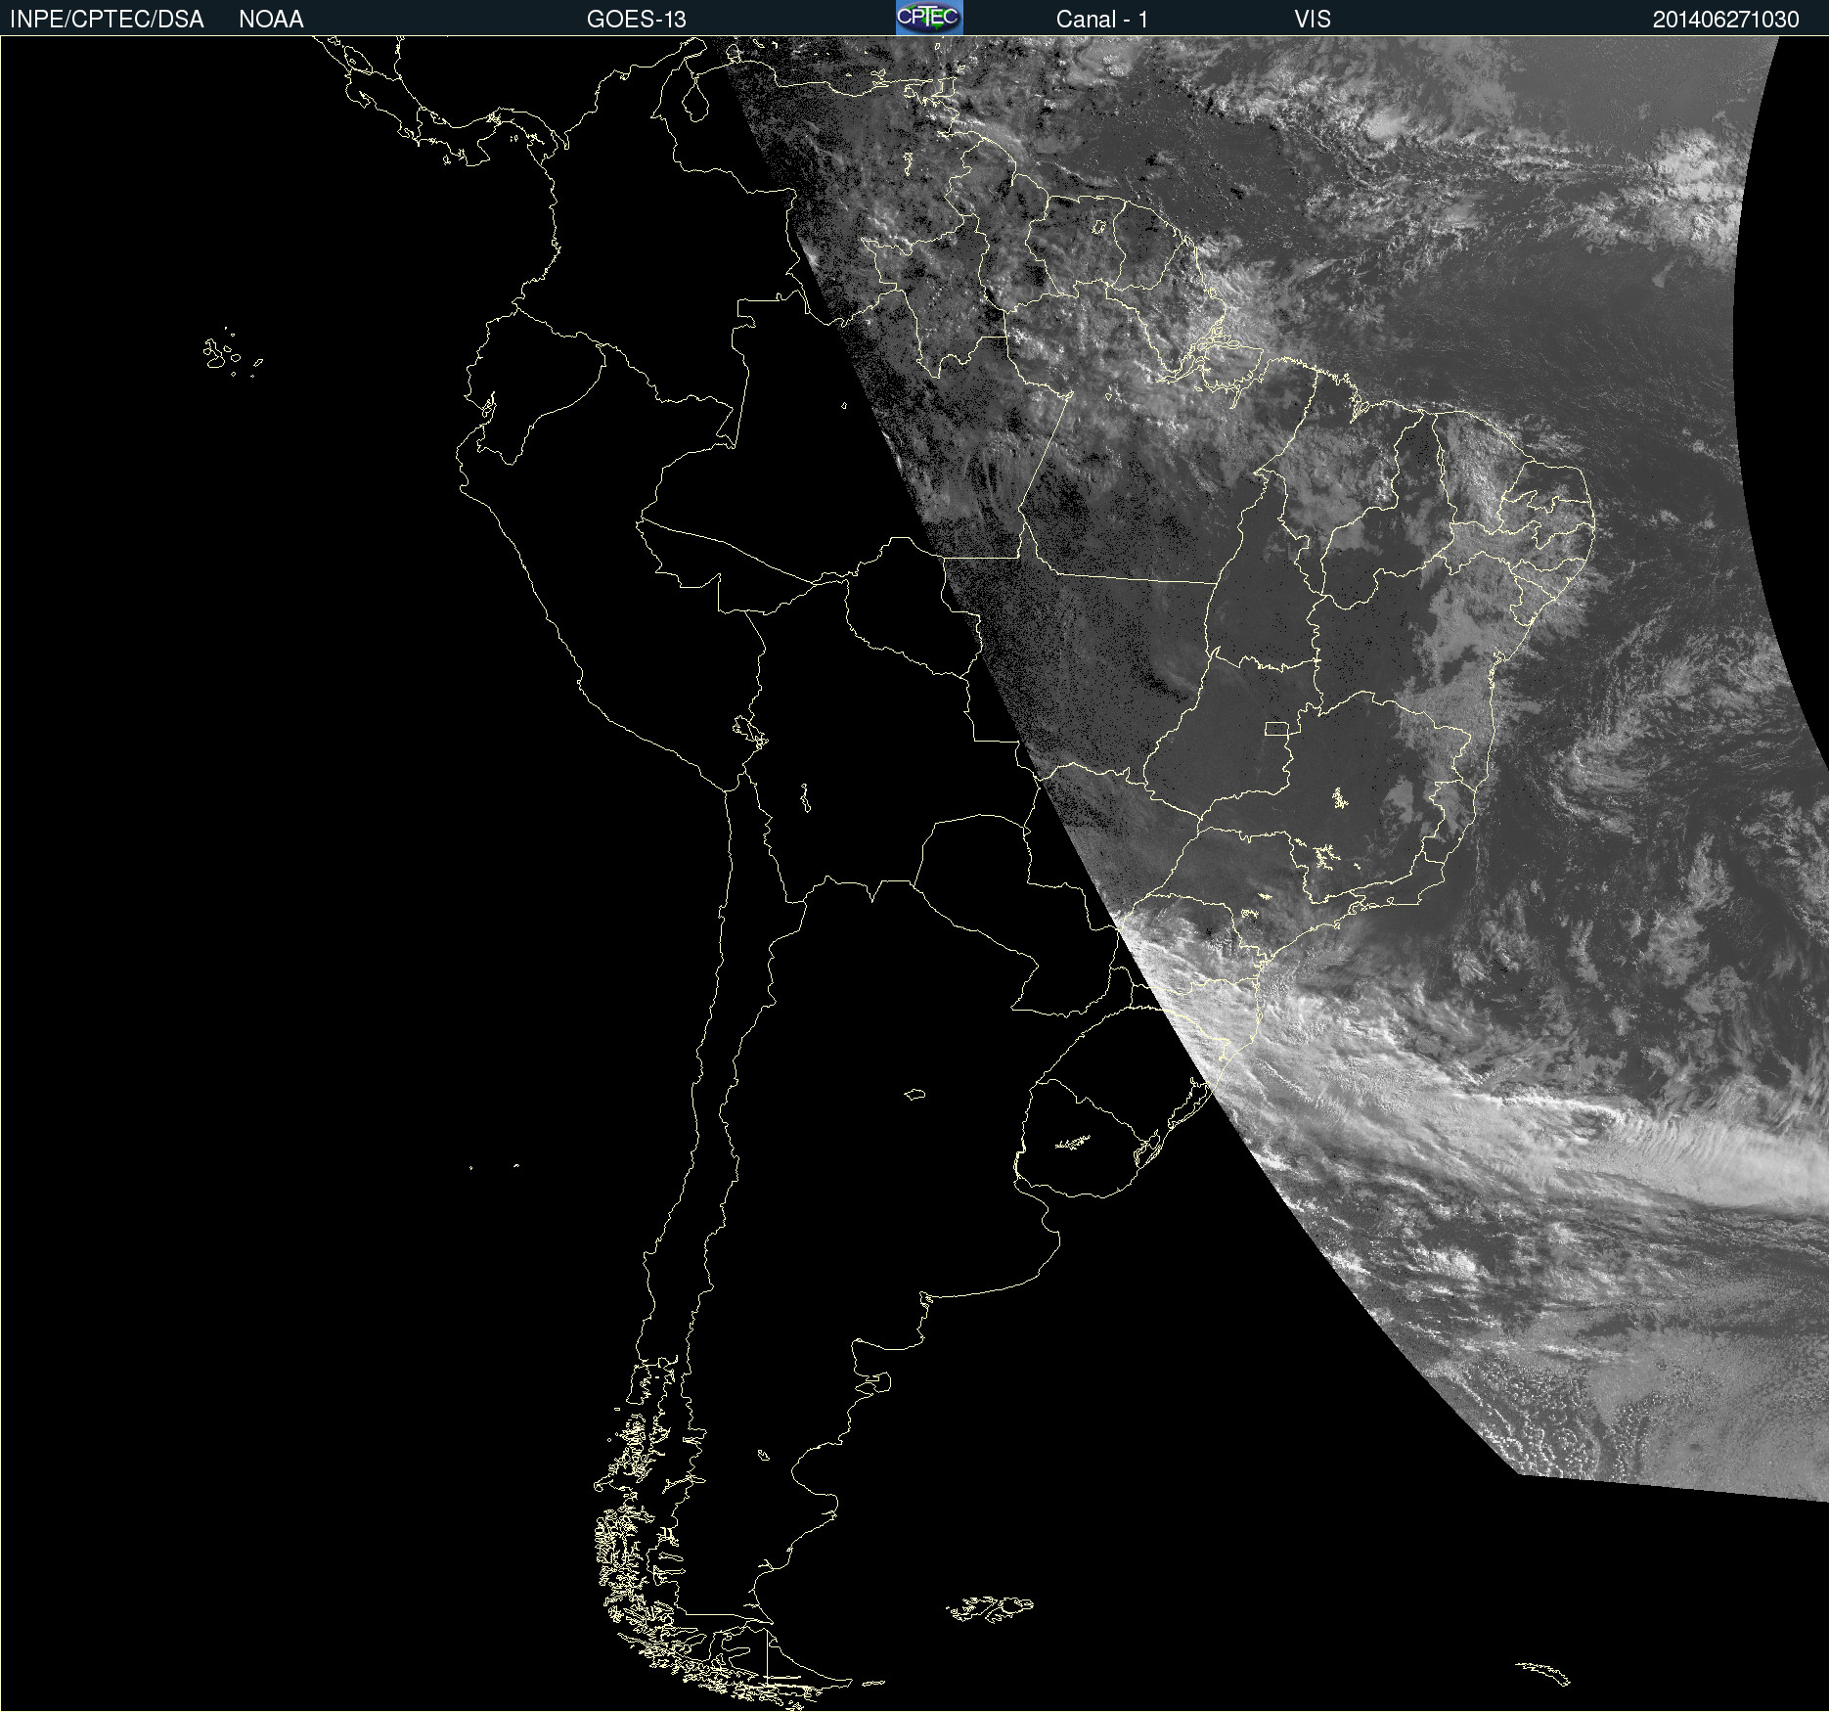This screenshot has height=1712, width=1829.
Task: Click the CPTEC logo in the header
Action: [x=929, y=18]
